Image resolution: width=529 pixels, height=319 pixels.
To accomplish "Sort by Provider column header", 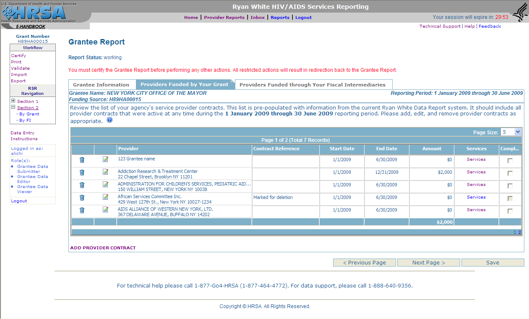I will 128,149.
